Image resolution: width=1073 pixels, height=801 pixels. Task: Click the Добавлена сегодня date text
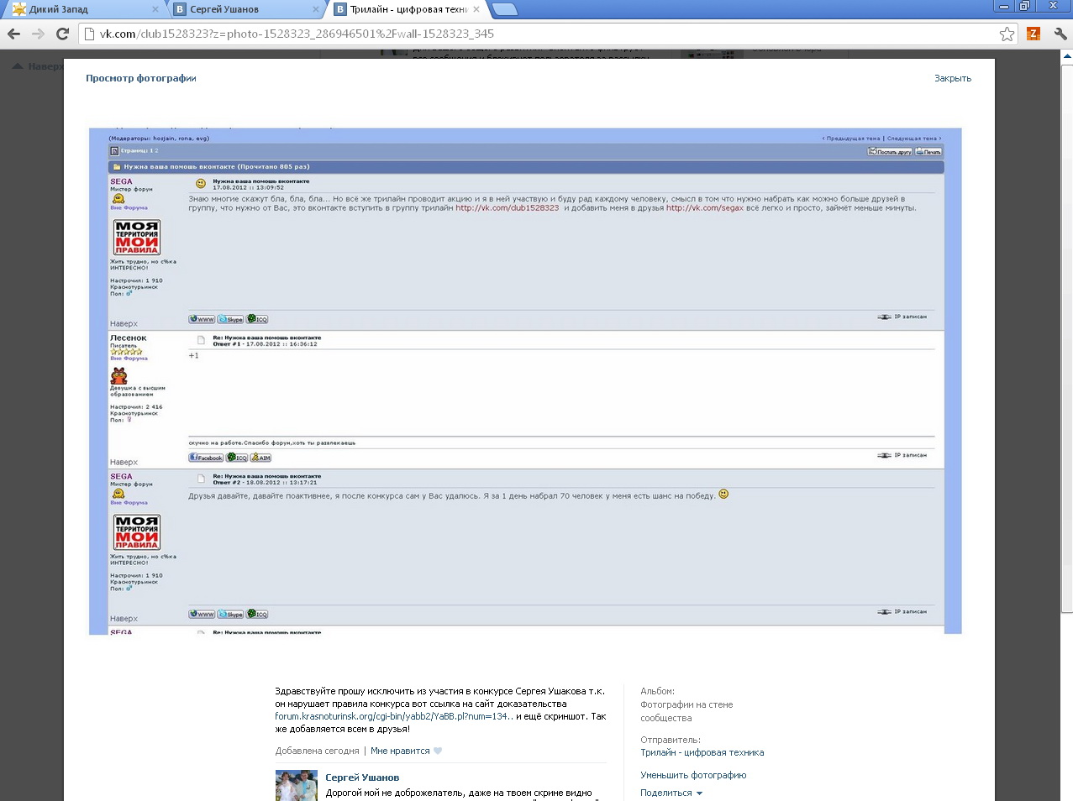click(317, 751)
